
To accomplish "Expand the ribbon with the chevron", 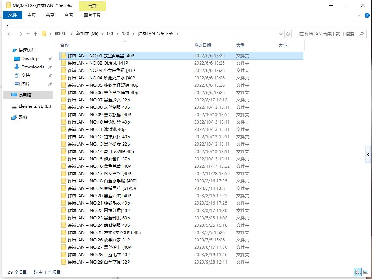I will (x=359, y=16).
